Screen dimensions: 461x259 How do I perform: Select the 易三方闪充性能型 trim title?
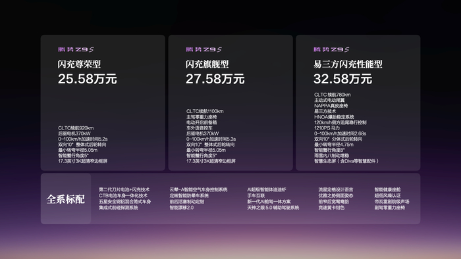[x=348, y=64]
